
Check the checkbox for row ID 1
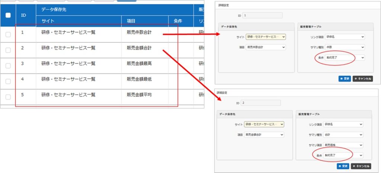click(x=8, y=35)
